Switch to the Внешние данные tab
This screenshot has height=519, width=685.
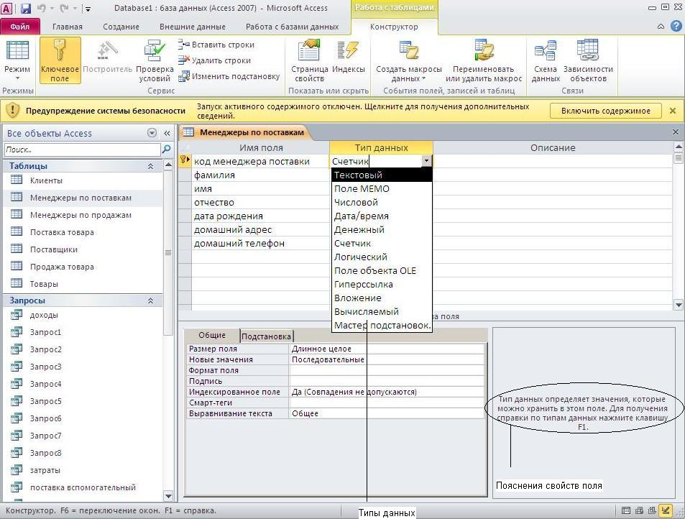pos(192,27)
